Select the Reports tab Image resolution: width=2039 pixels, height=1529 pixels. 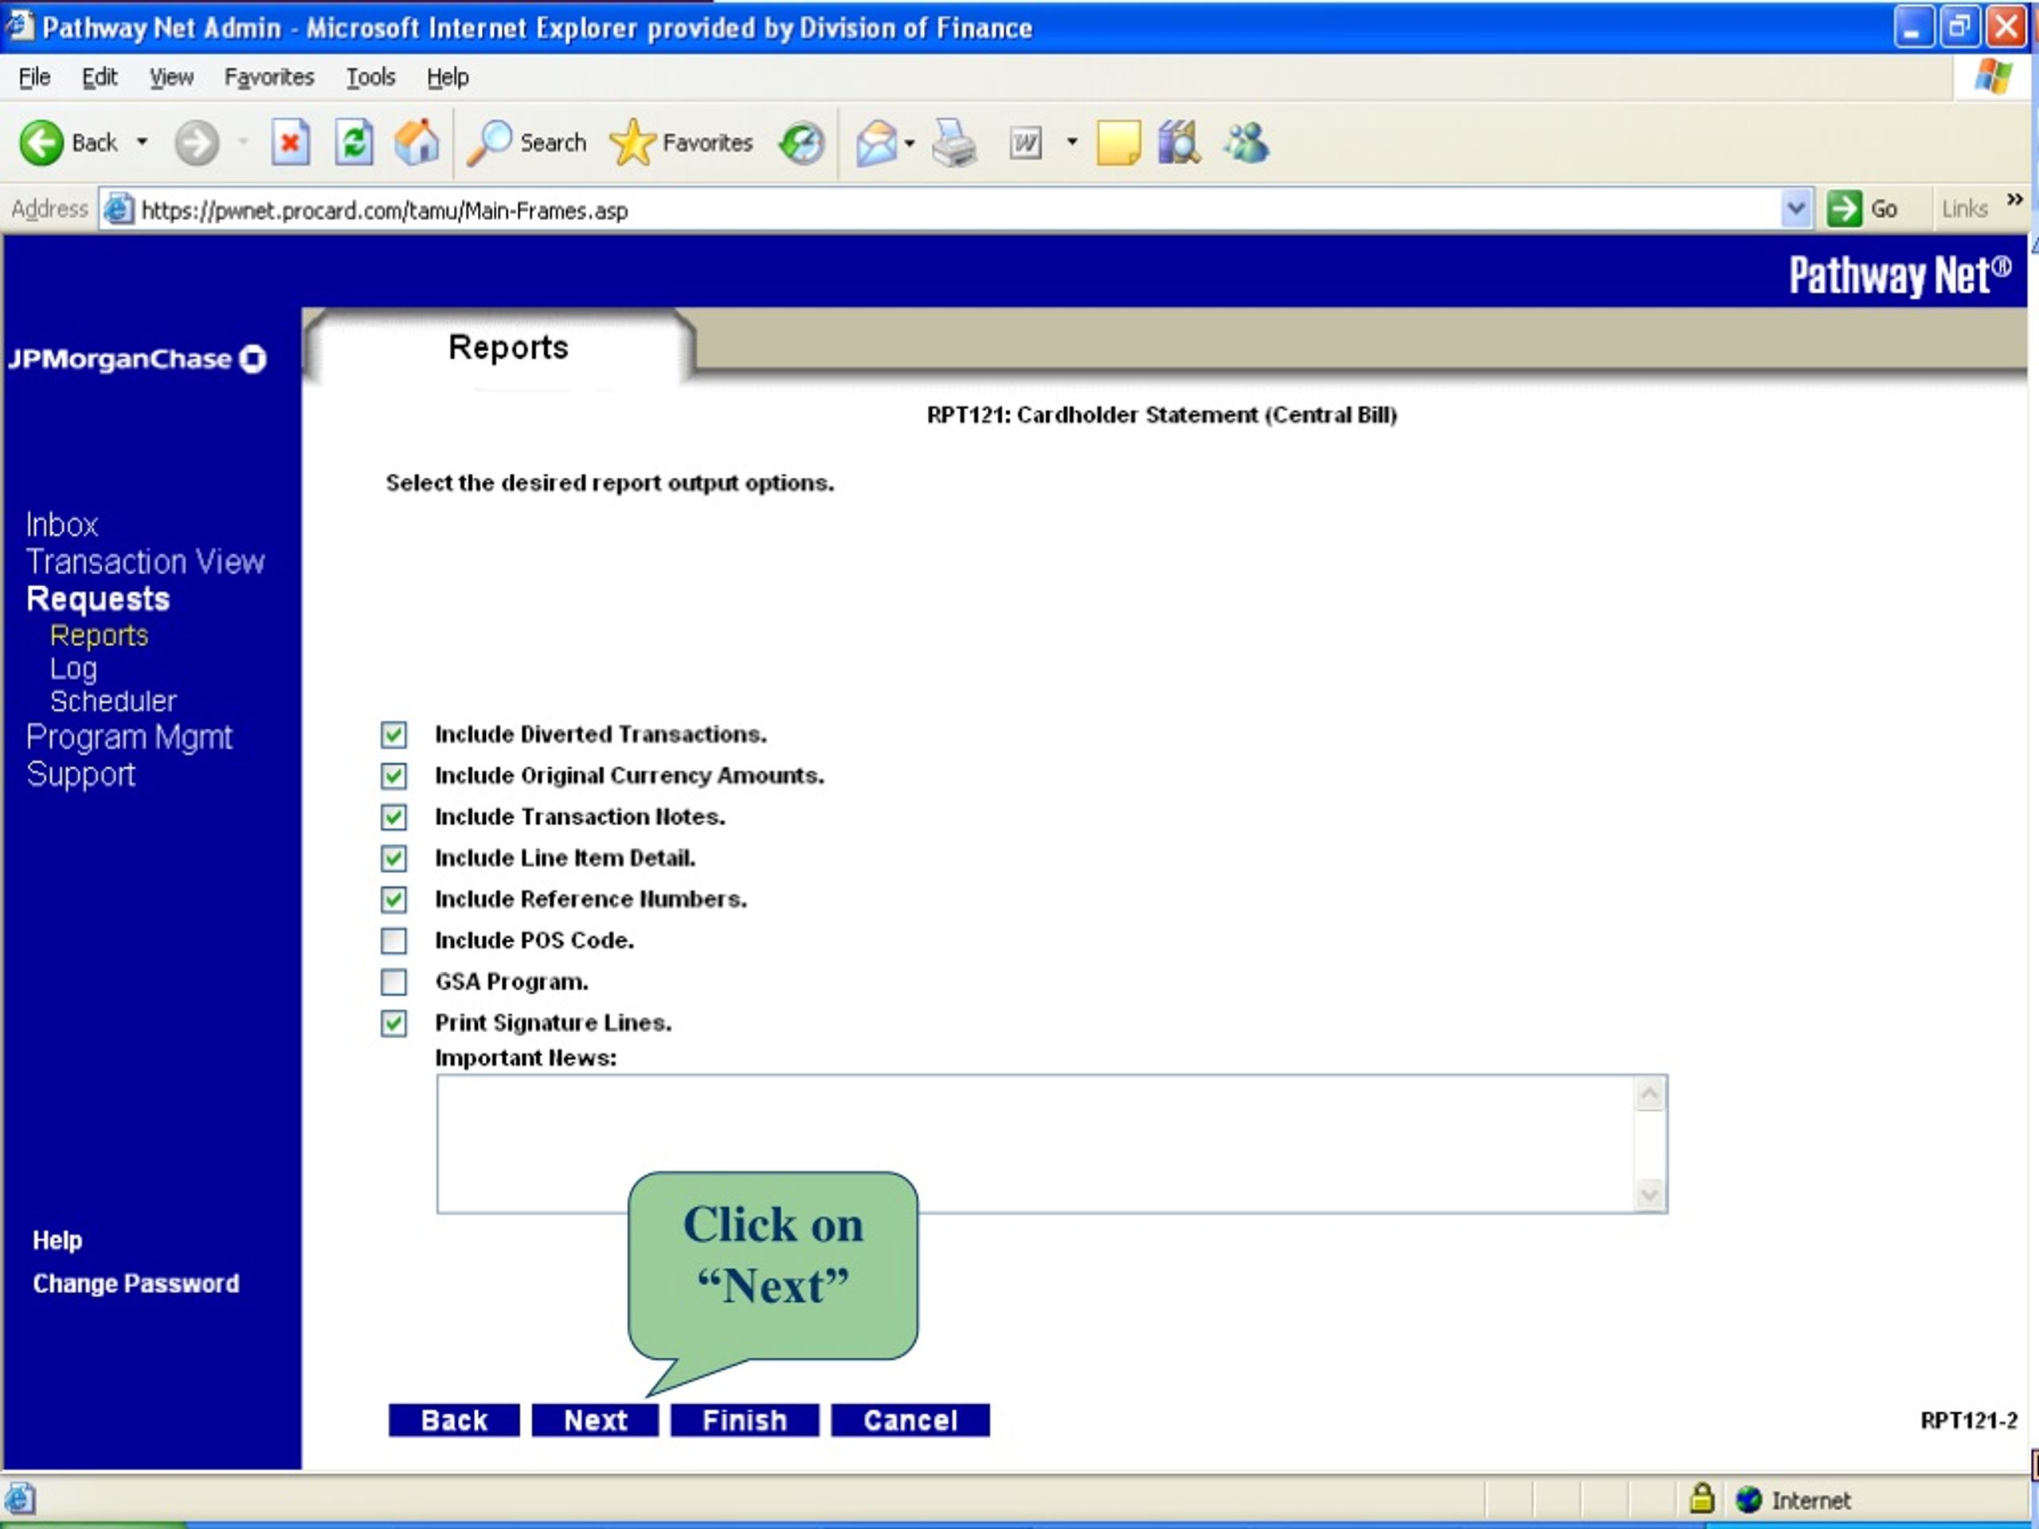[x=508, y=347]
